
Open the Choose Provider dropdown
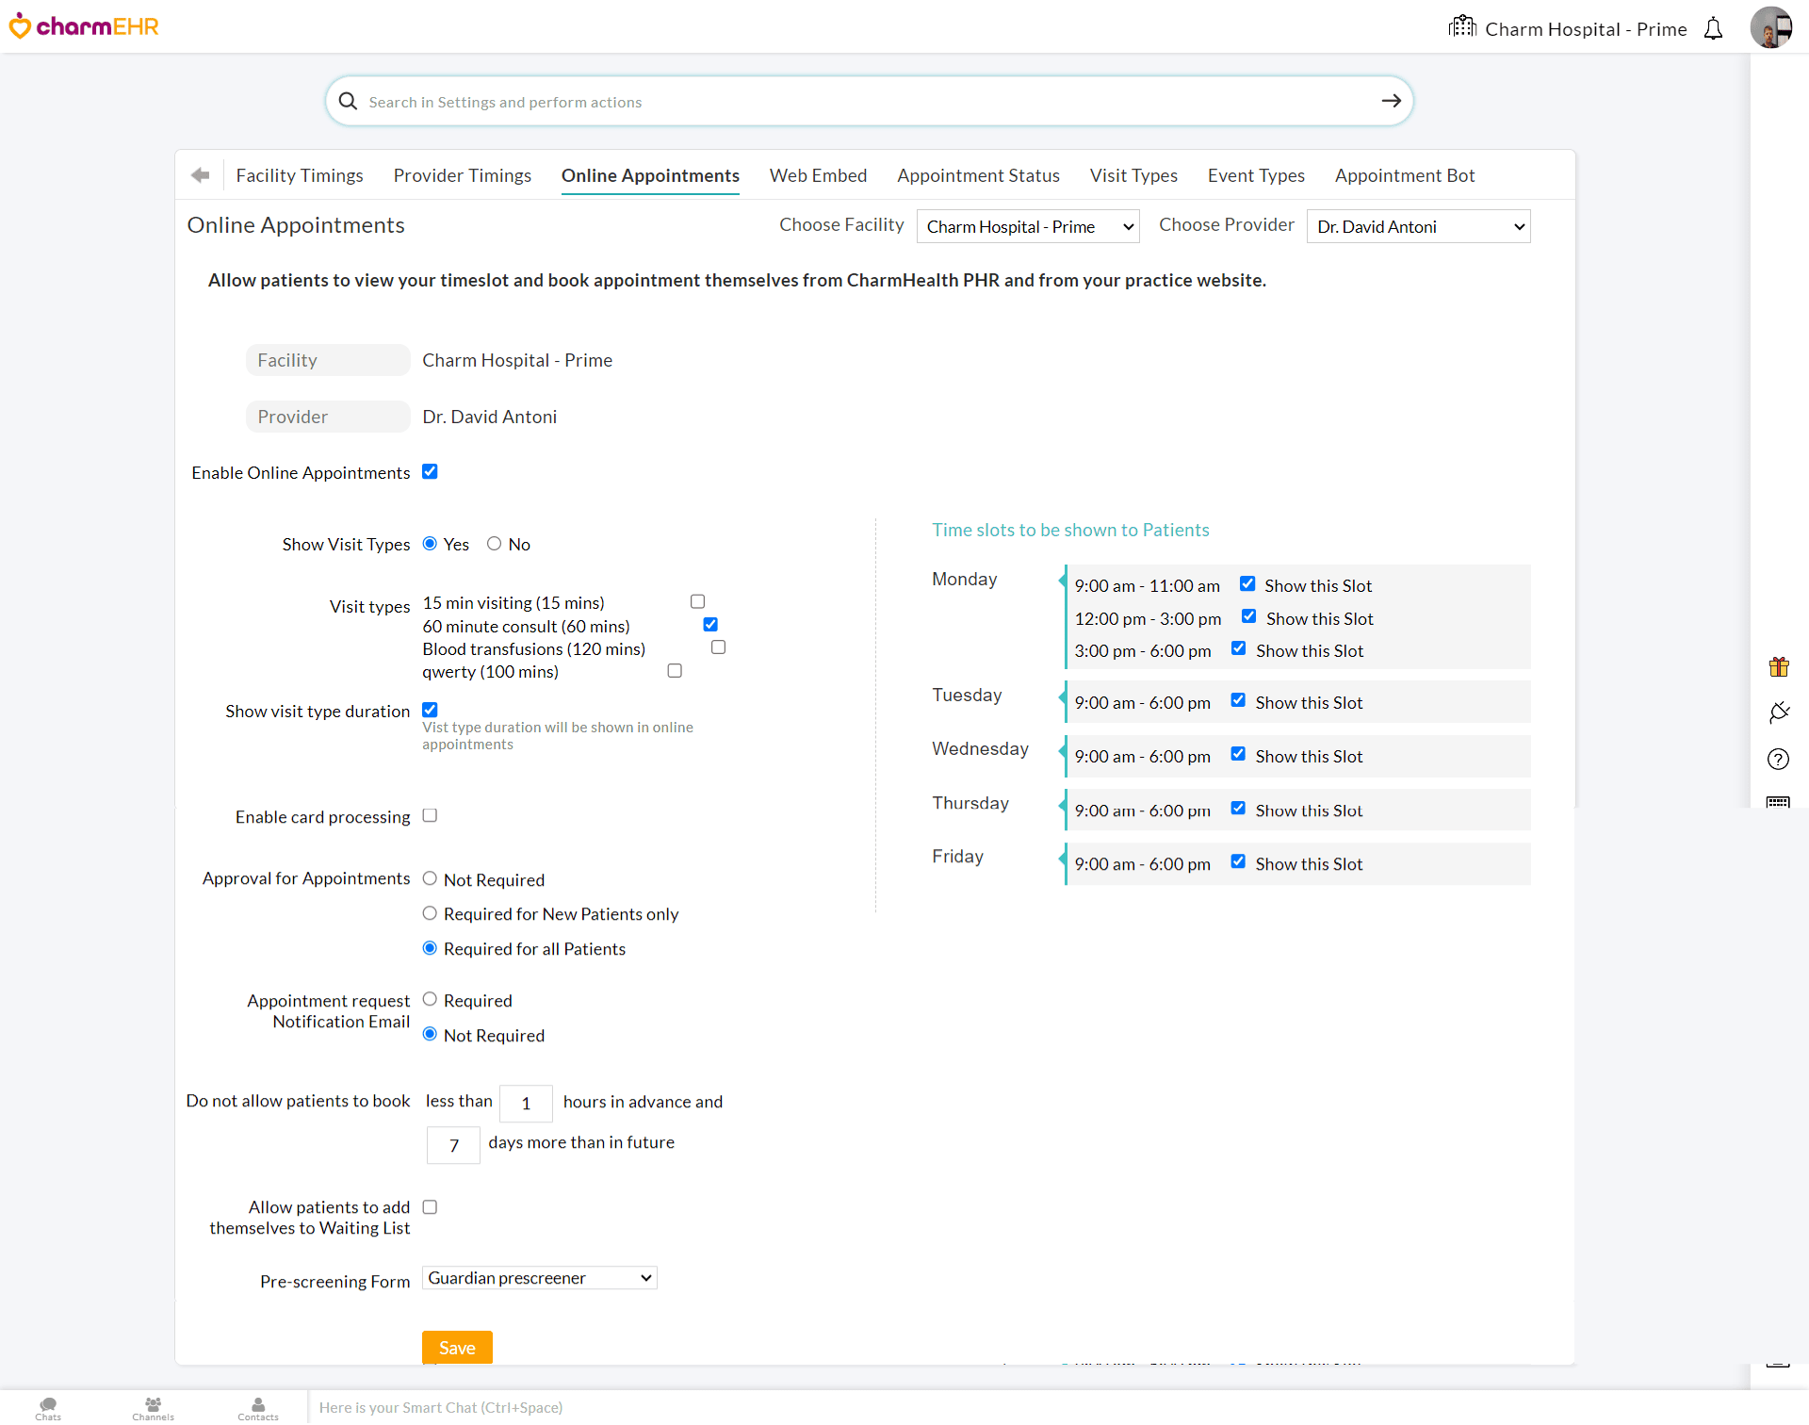[x=1417, y=227]
